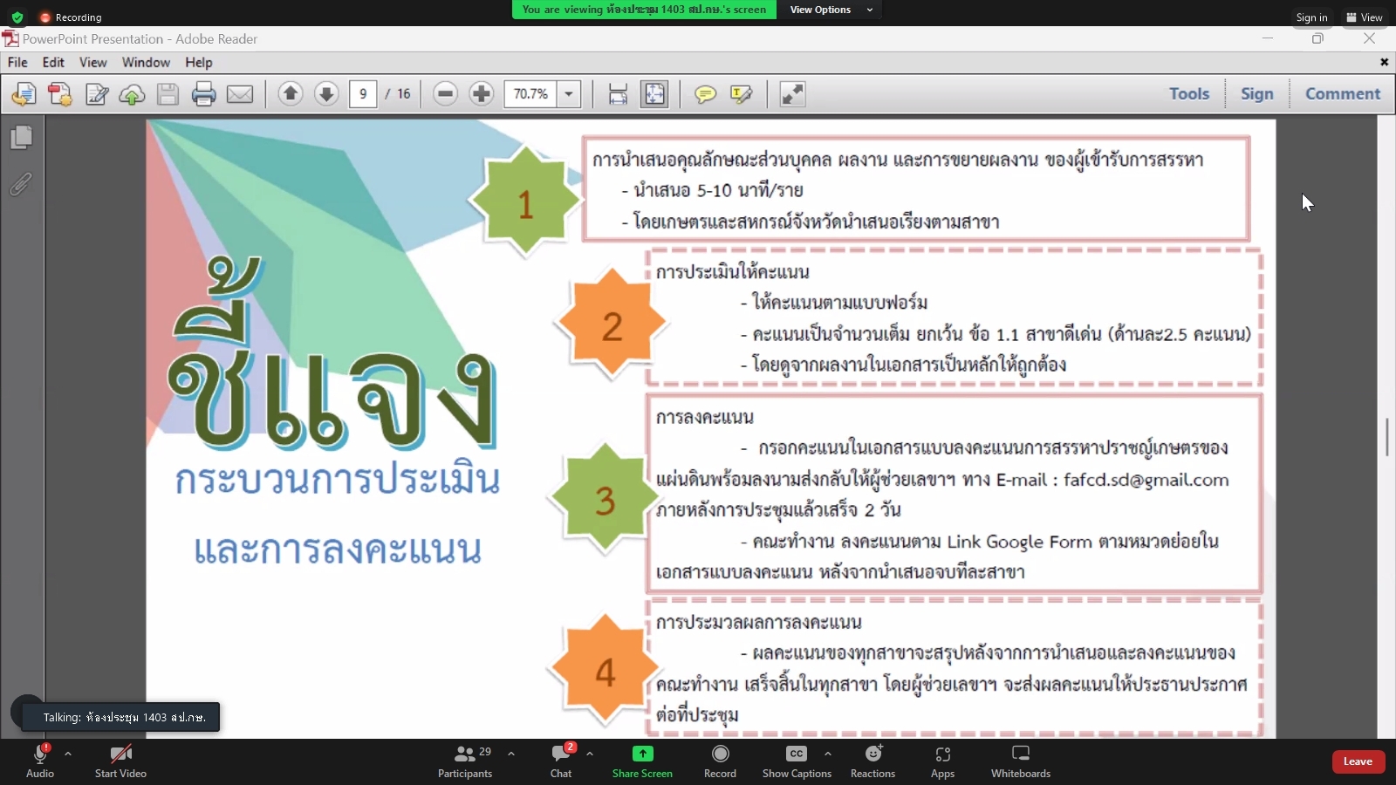Click the Recording indicator
Image resolution: width=1396 pixels, height=785 pixels.
(x=71, y=17)
